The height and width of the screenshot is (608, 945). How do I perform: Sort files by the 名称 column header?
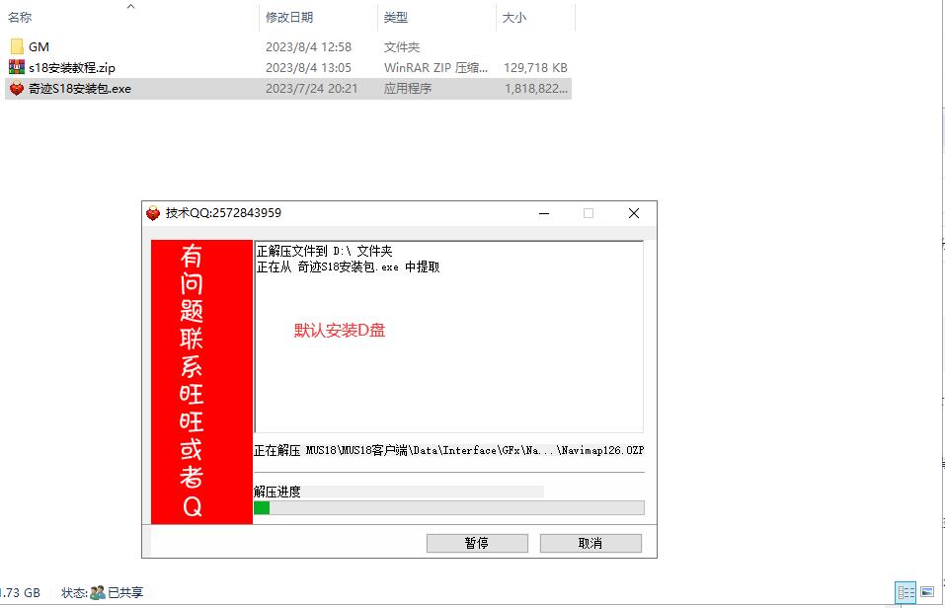pos(20,18)
